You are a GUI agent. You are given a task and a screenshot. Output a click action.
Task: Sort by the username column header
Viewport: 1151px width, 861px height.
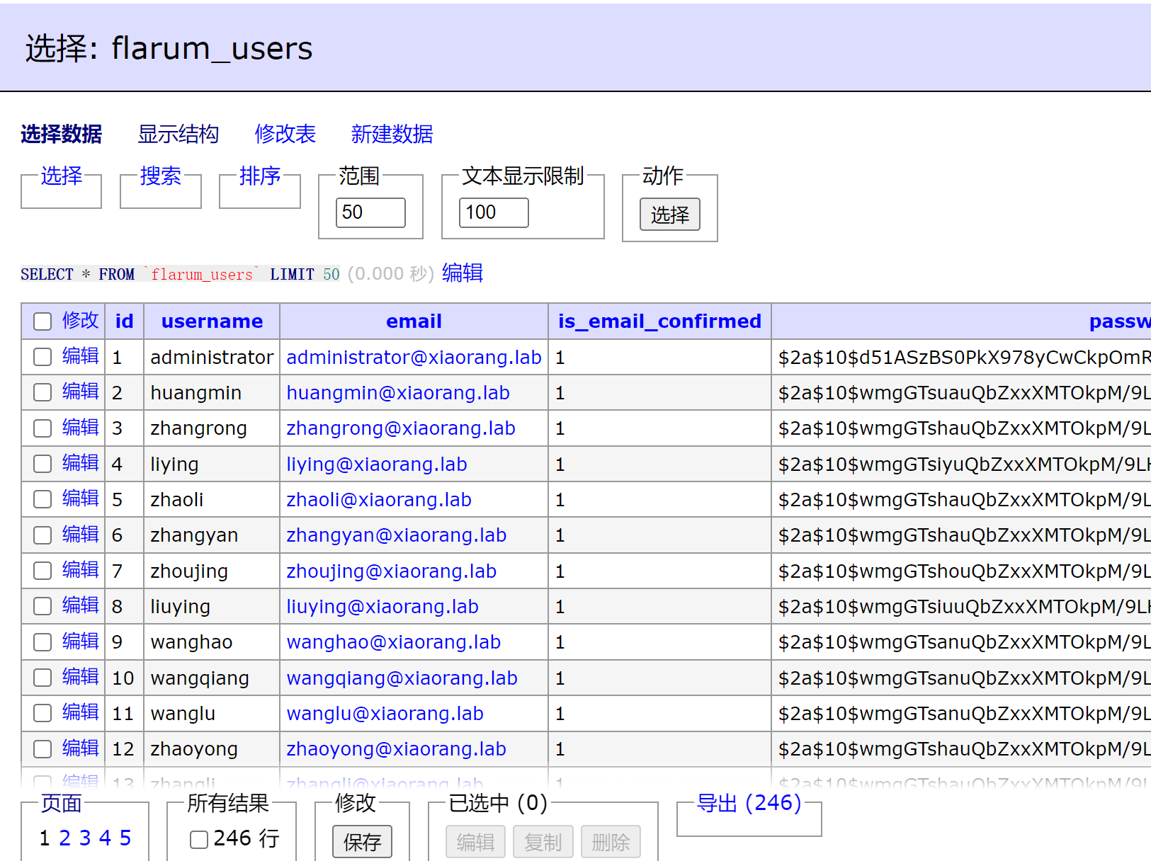coord(212,321)
